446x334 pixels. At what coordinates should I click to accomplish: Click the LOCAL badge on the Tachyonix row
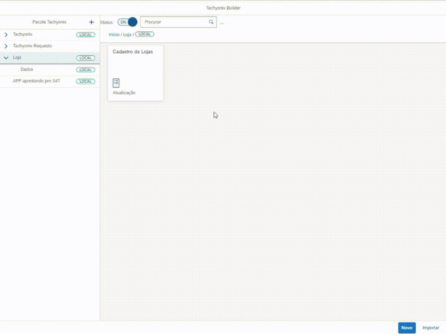pos(85,35)
